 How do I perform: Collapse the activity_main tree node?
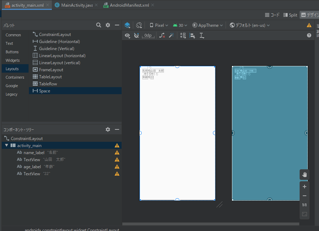[x=6, y=145]
